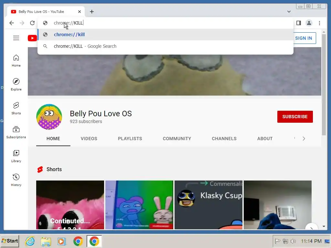This screenshot has height=248, width=331.
Task: Click the channel banner image
Action: tap(175, 75)
